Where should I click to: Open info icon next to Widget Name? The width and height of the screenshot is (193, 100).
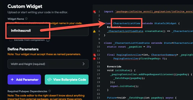[26, 19]
